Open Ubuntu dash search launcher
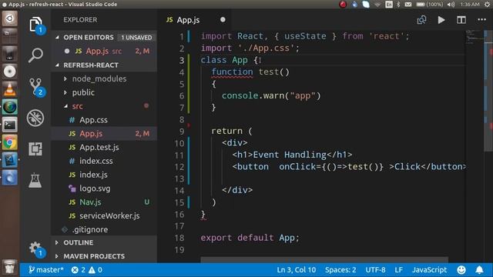The height and width of the screenshot is (277, 493). click(x=10, y=18)
